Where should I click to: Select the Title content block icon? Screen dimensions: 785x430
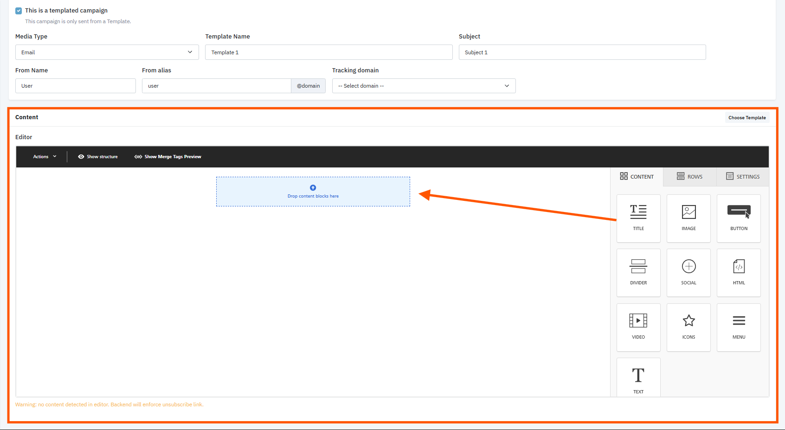(x=638, y=218)
